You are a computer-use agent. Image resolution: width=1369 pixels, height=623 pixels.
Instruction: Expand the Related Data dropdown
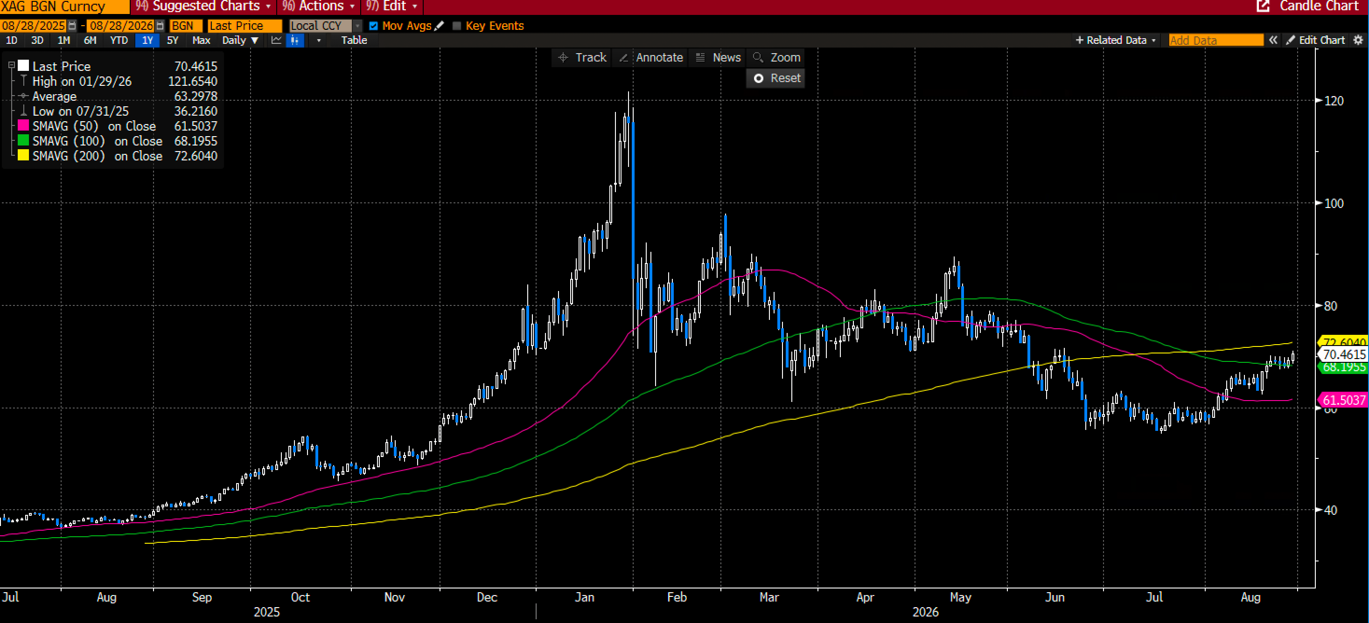tap(1153, 41)
